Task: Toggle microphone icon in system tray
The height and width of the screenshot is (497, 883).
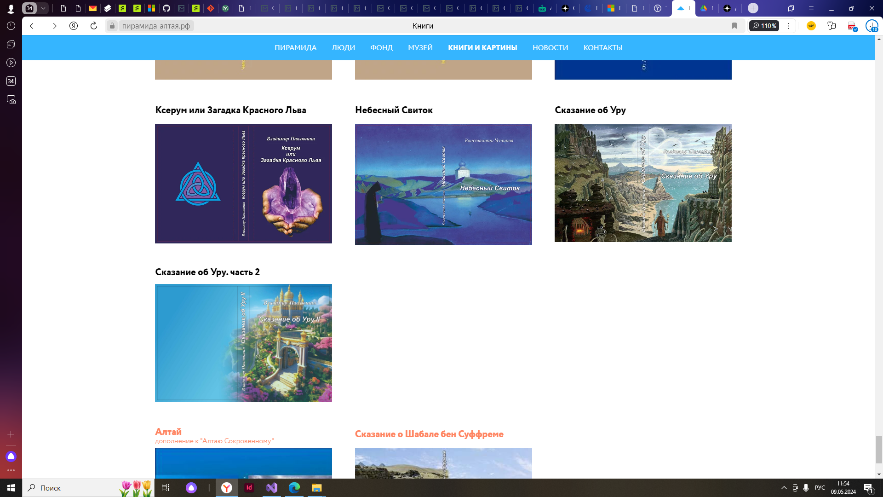Action: coord(806,488)
